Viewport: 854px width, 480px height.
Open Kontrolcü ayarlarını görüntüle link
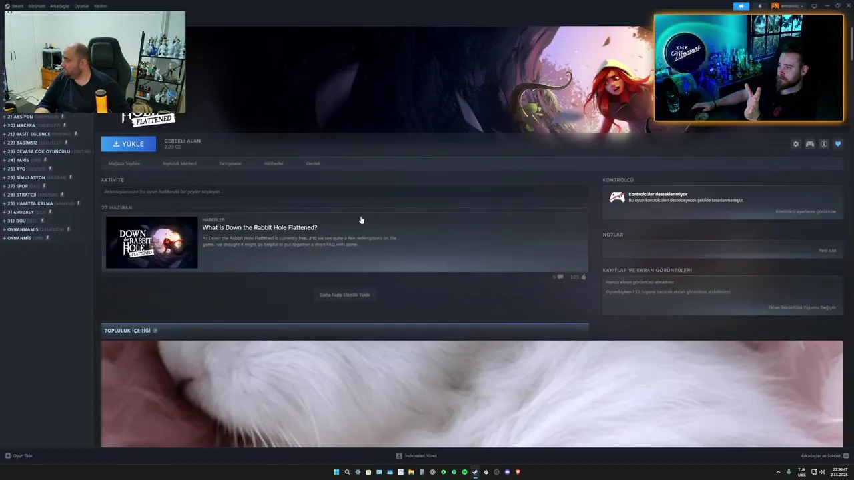pos(805,211)
